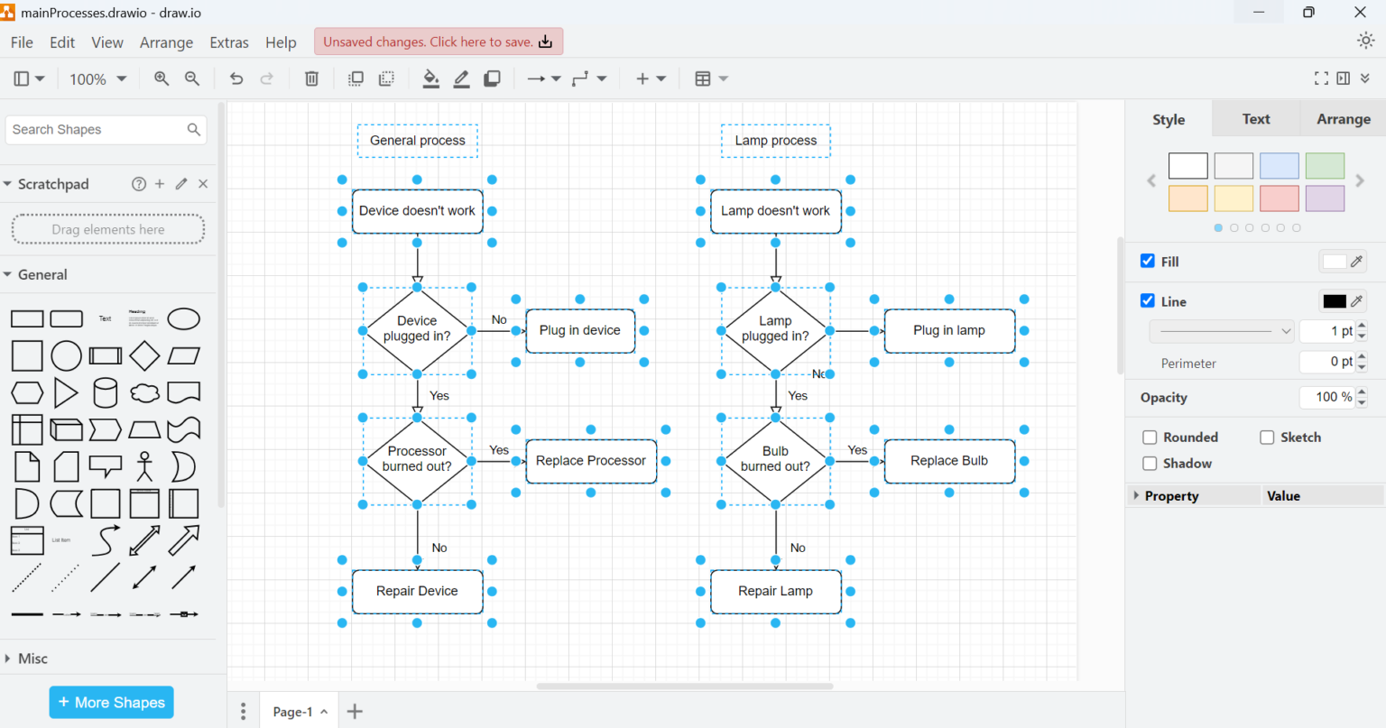Click the More Shapes button
The height and width of the screenshot is (728, 1386).
[x=111, y=702]
